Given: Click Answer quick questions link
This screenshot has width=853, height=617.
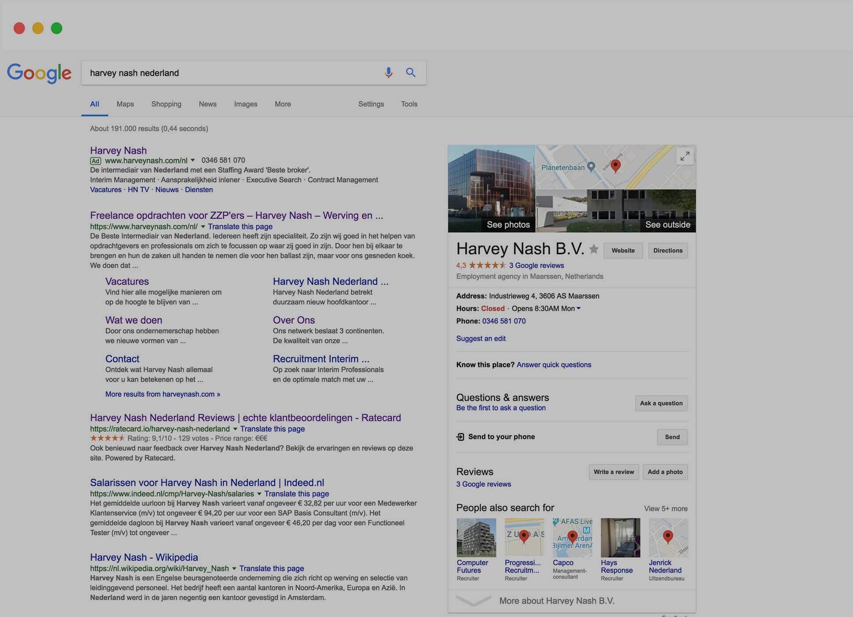Looking at the screenshot, I should tap(554, 365).
